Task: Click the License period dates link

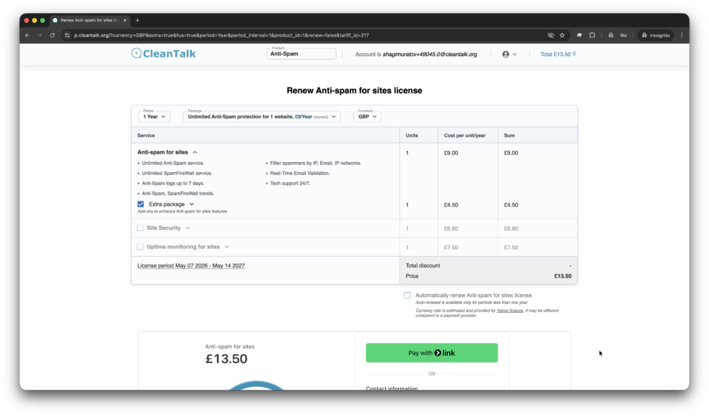Action: pos(191,266)
